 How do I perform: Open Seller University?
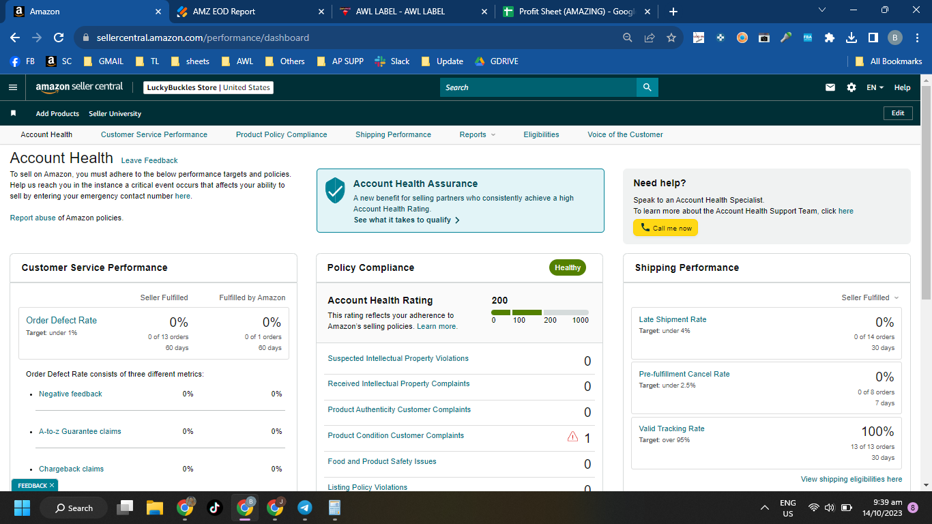(115, 113)
